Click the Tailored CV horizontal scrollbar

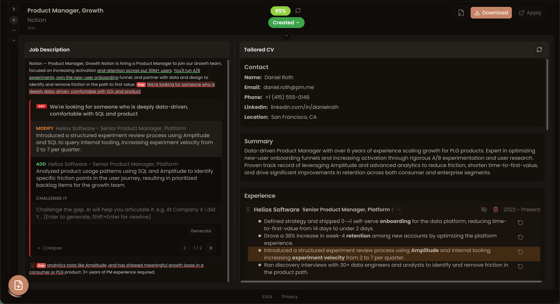391,282
